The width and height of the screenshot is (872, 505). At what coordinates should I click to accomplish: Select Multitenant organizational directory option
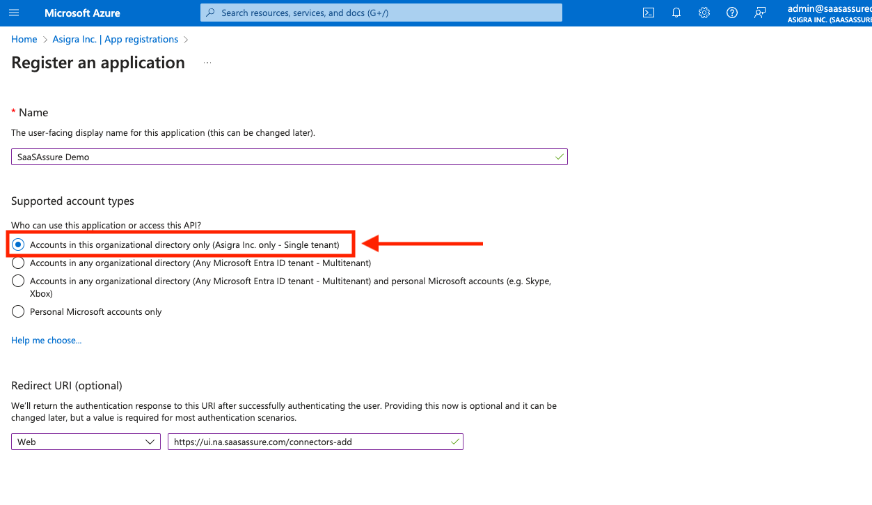tap(18, 263)
